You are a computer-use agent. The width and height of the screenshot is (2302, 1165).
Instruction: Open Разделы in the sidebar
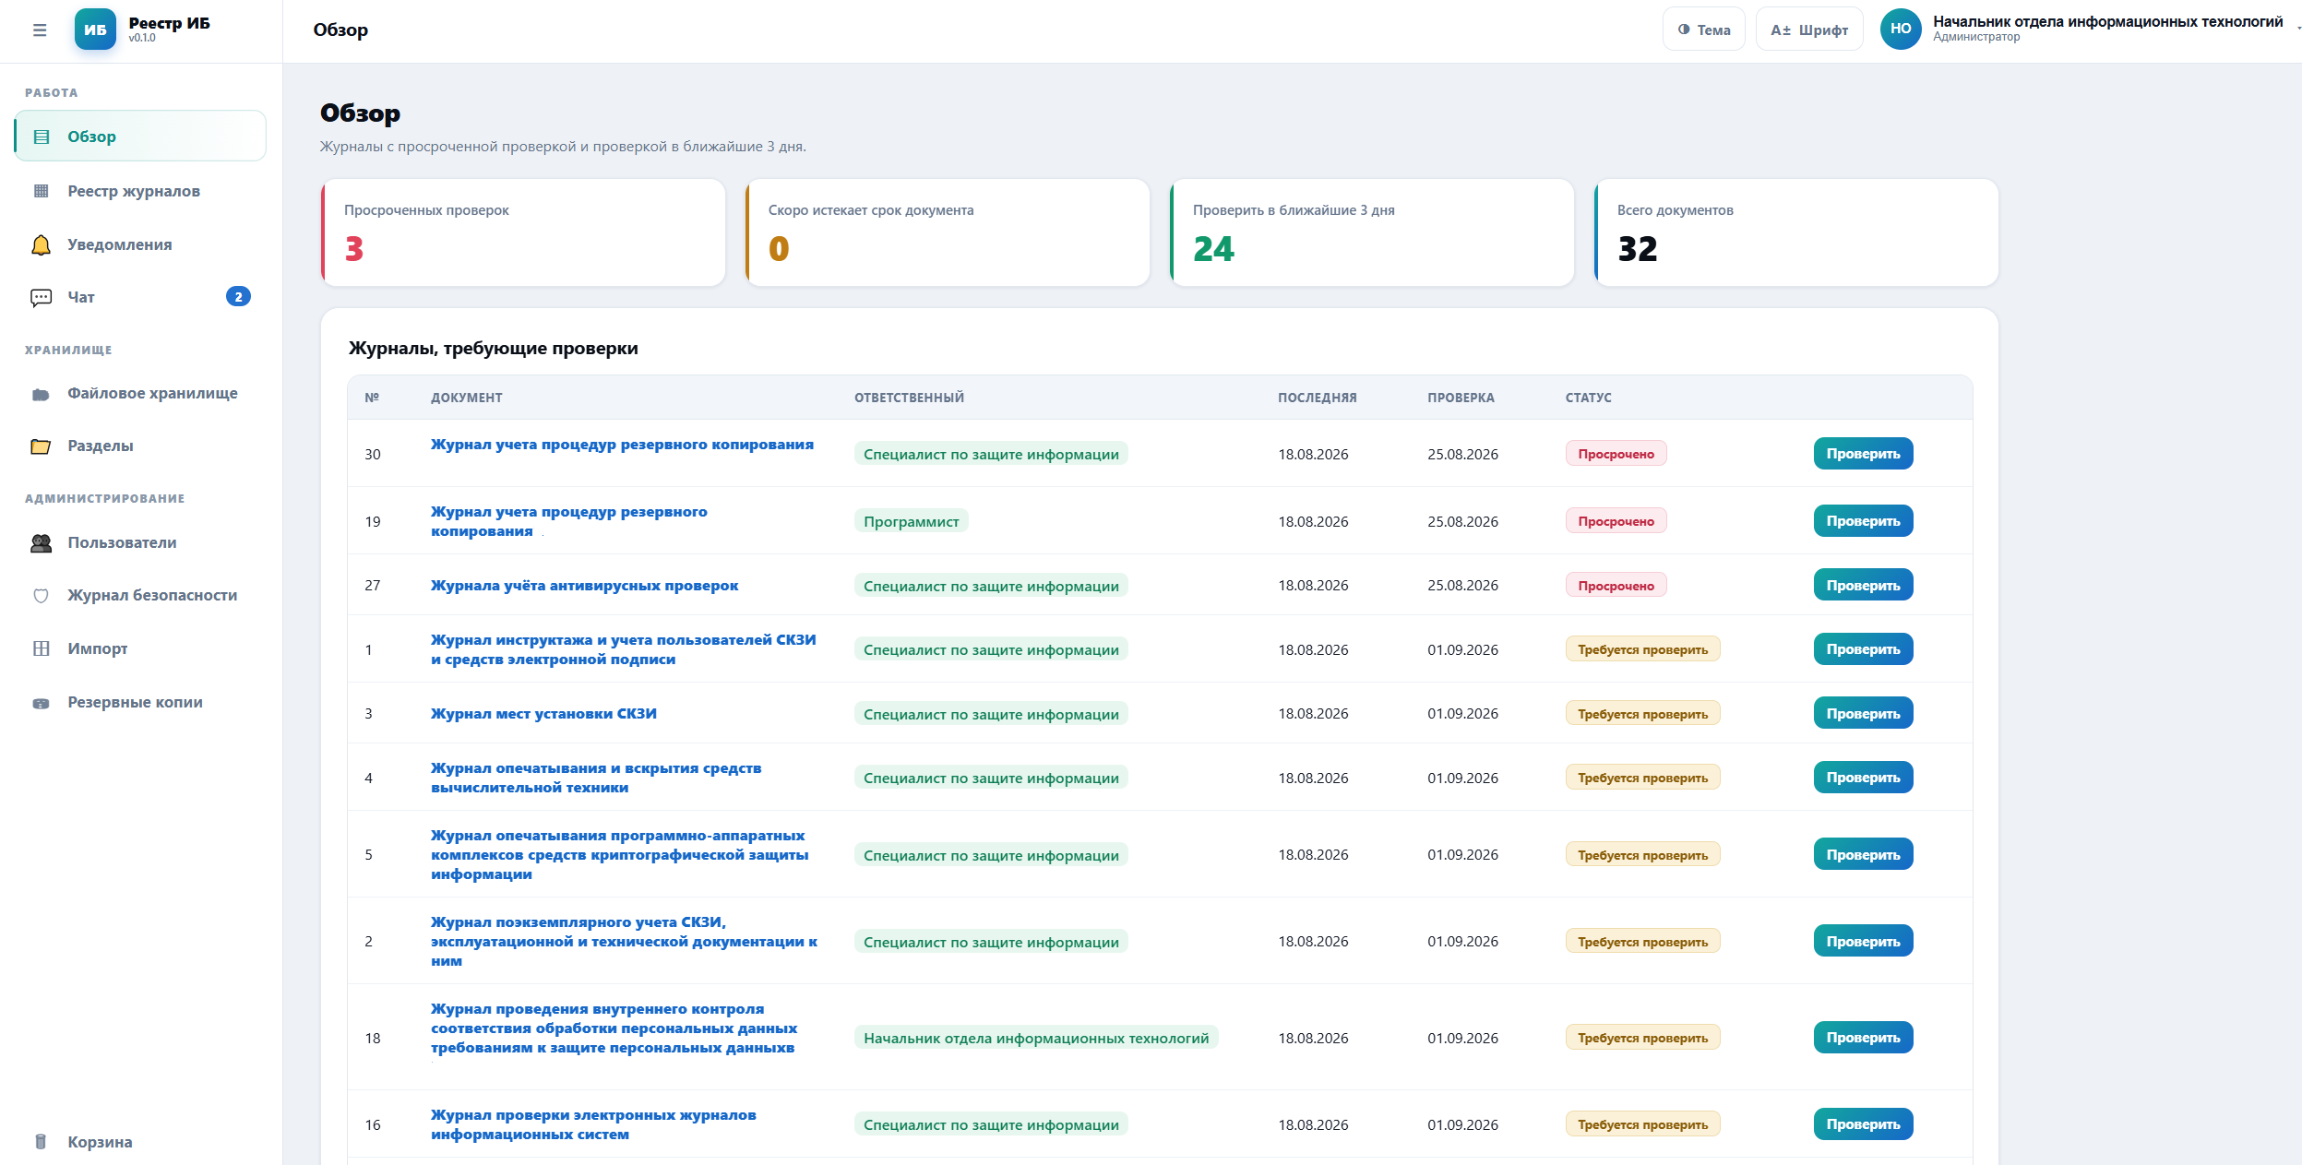[x=140, y=446]
